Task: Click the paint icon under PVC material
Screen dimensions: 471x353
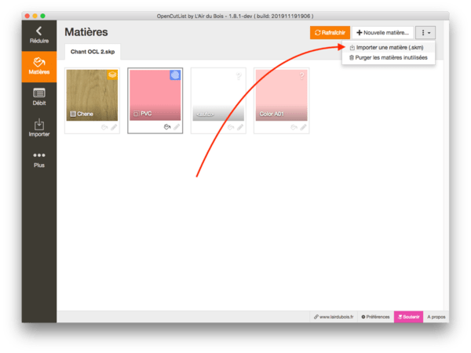Action: point(166,126)
